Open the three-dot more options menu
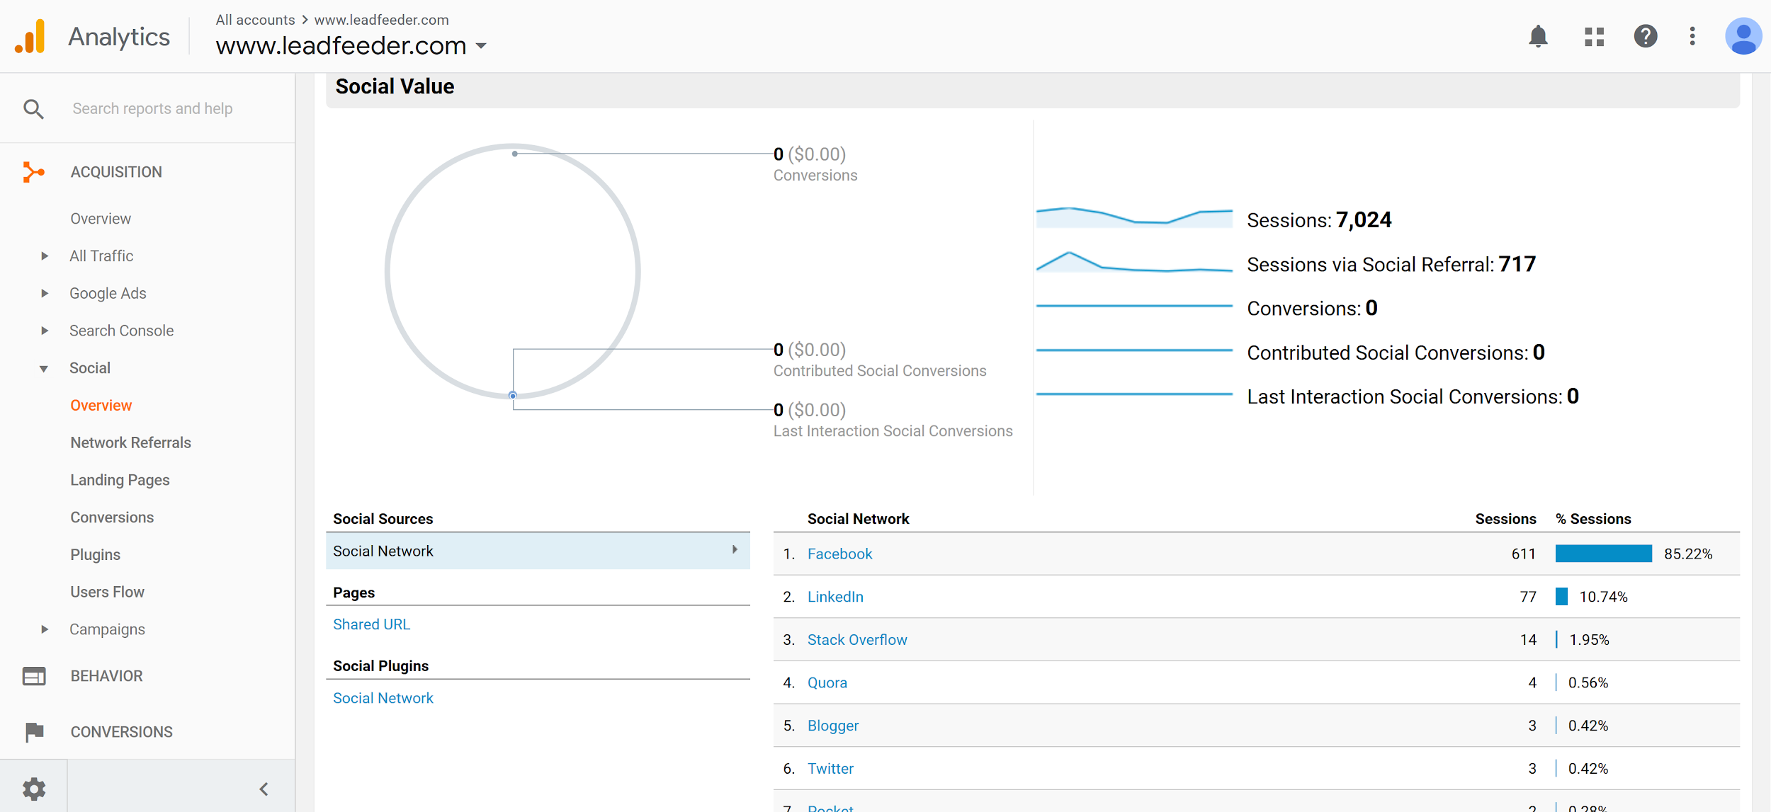The height and width of the screenshot is (812, 1771). click(1692, 36)
